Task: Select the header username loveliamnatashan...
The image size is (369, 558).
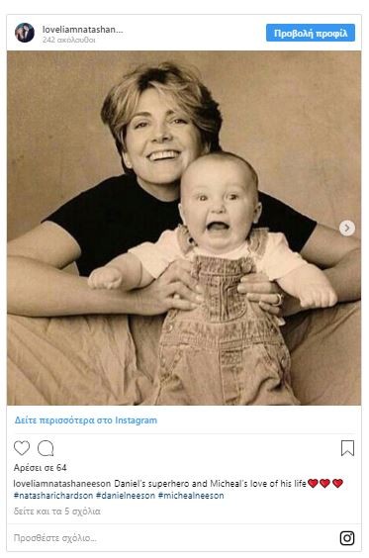Action: coord(82,30)
